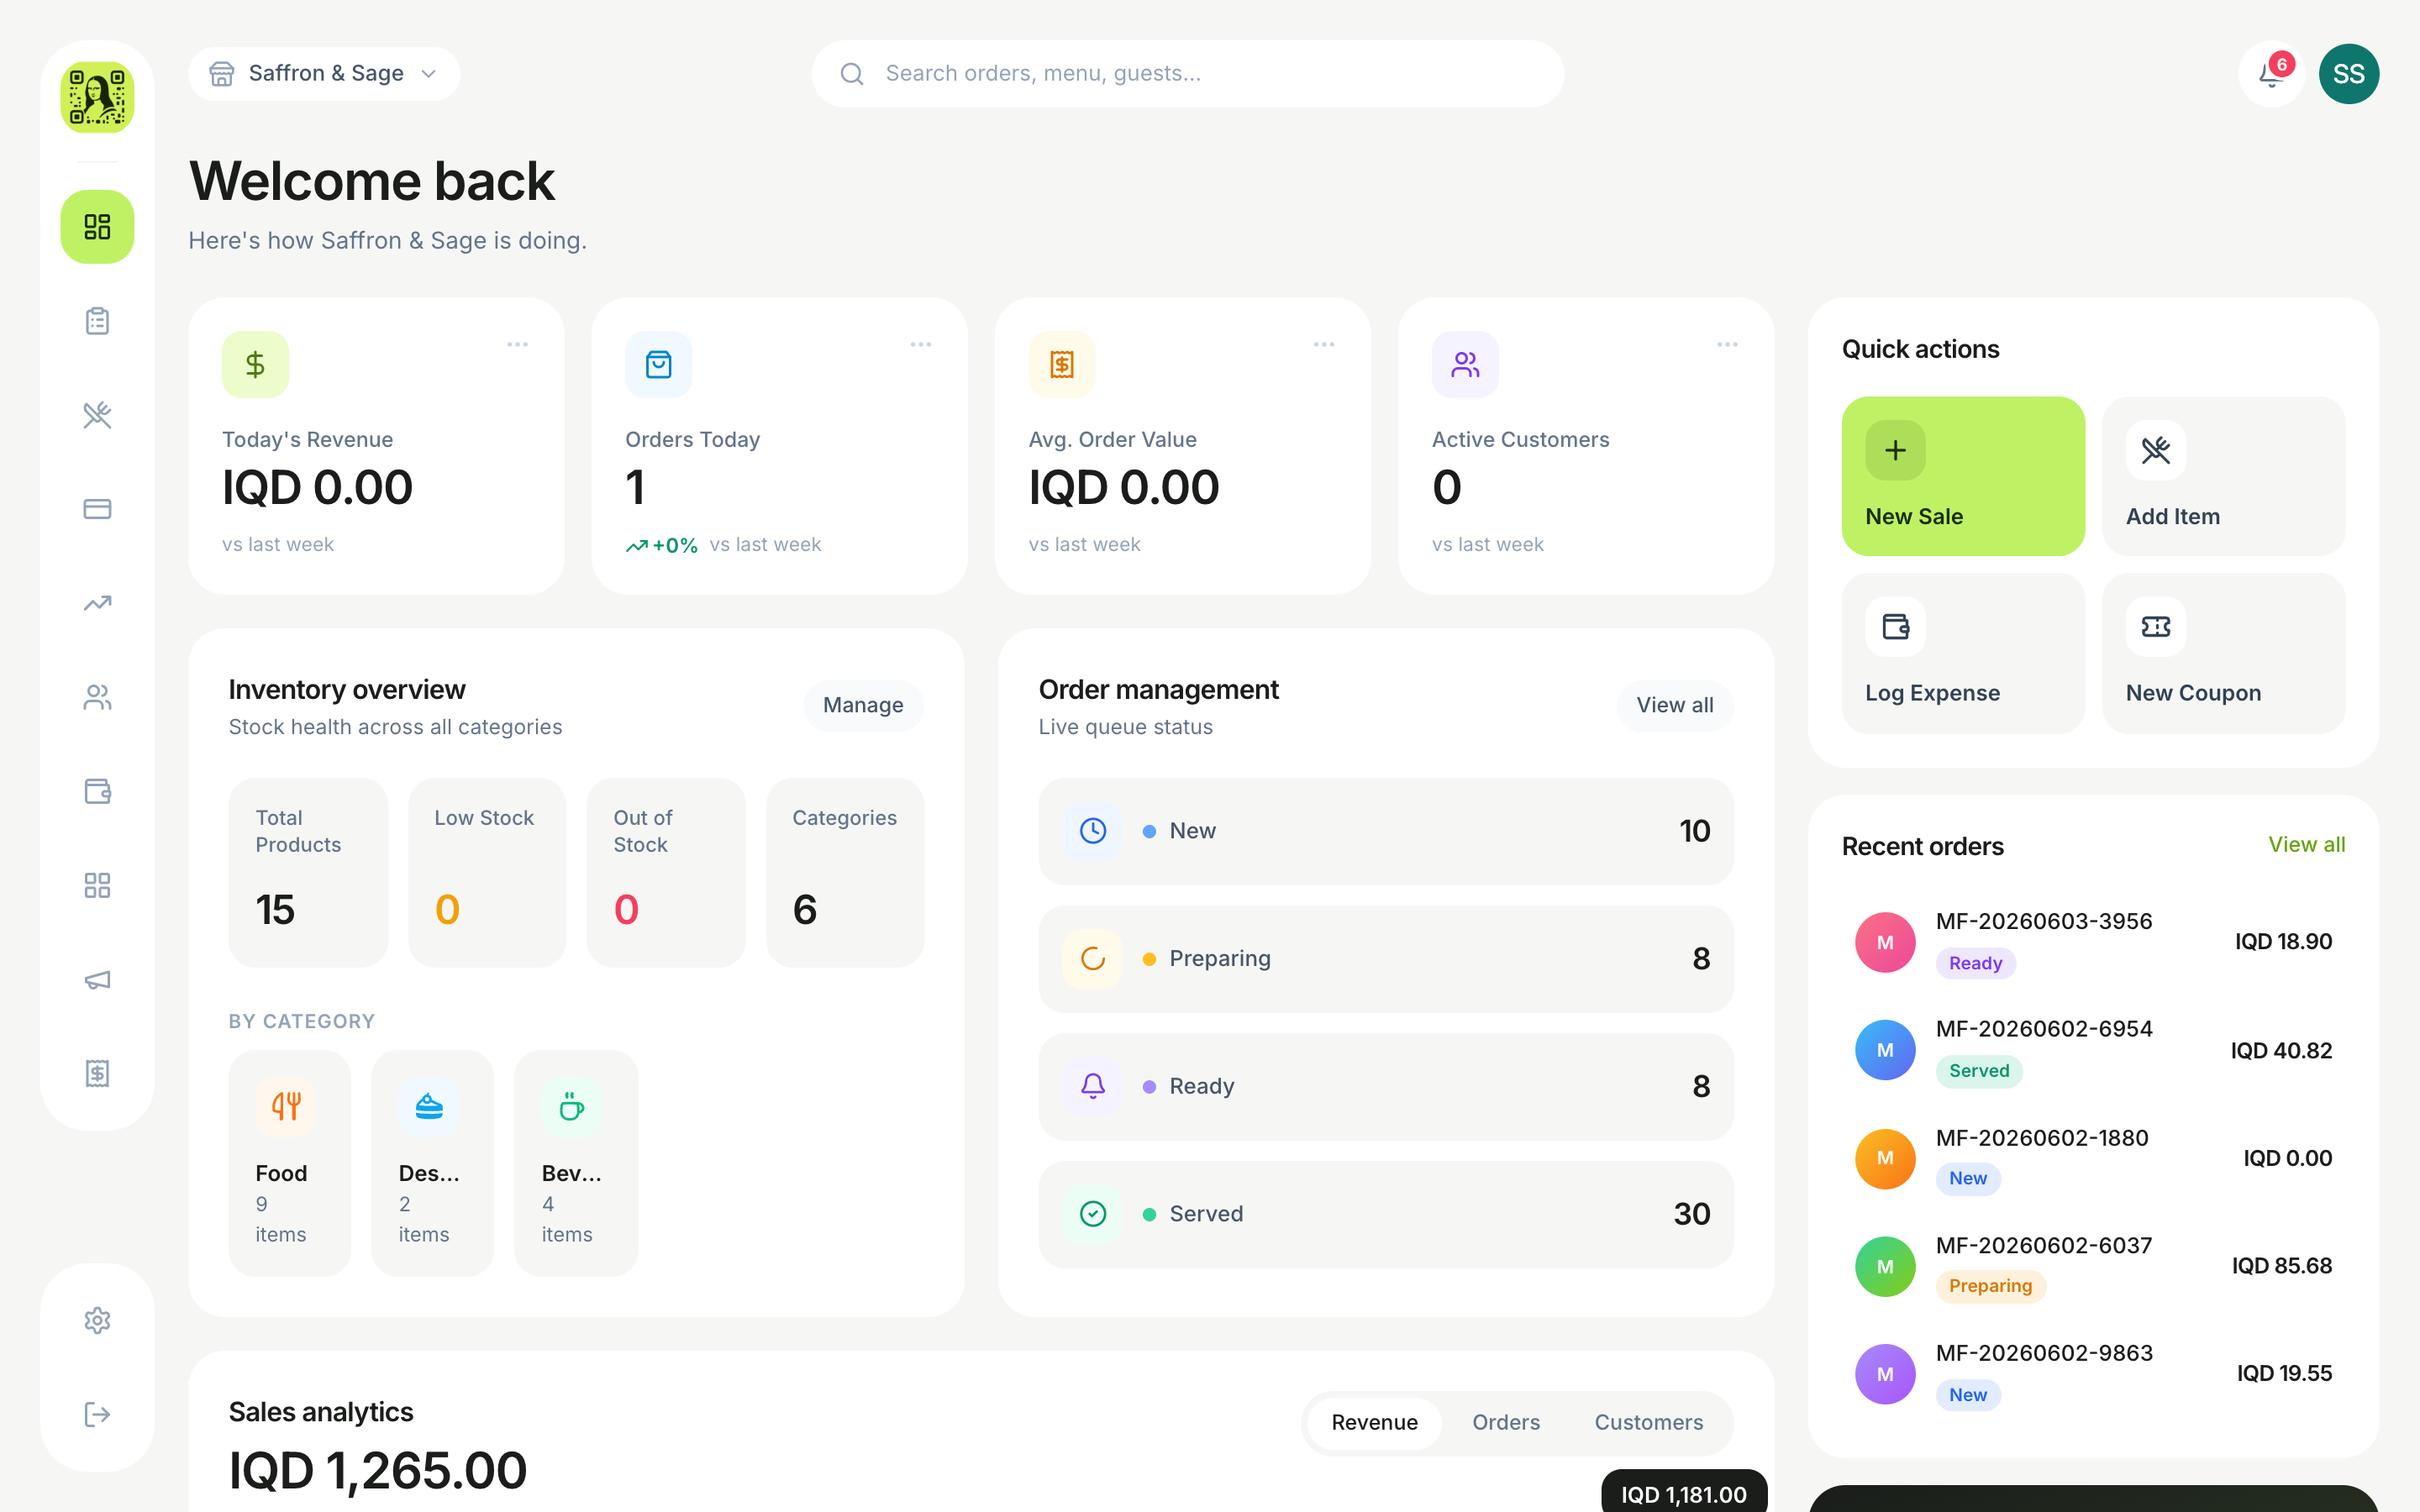The image size is (2420, 1512).
Task: Click the New Coupon quick action
Action: [2223, 653]
